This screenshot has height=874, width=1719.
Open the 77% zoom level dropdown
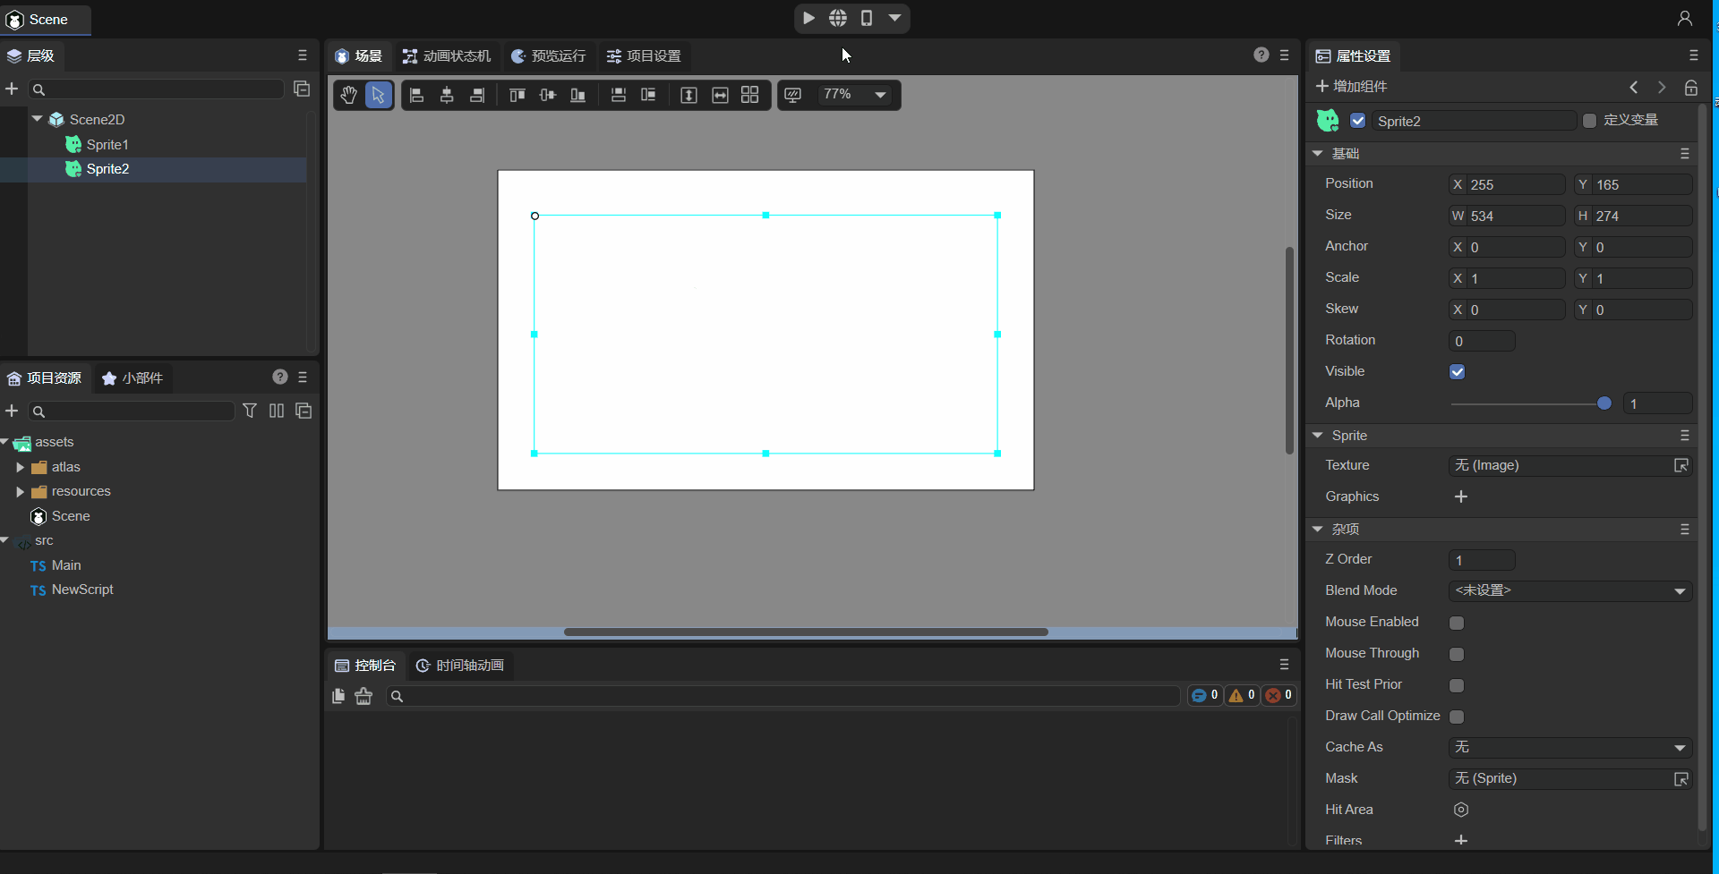[x=854, y=95]
